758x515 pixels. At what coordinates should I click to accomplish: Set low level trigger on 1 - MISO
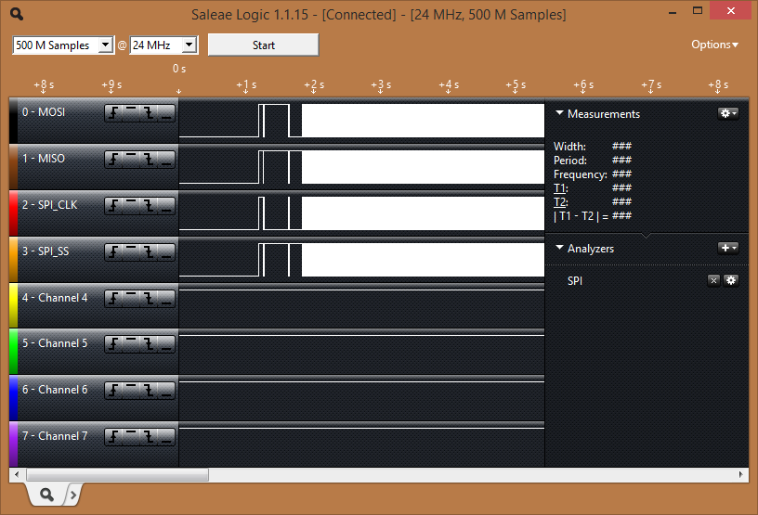click(x=166, y=160)
